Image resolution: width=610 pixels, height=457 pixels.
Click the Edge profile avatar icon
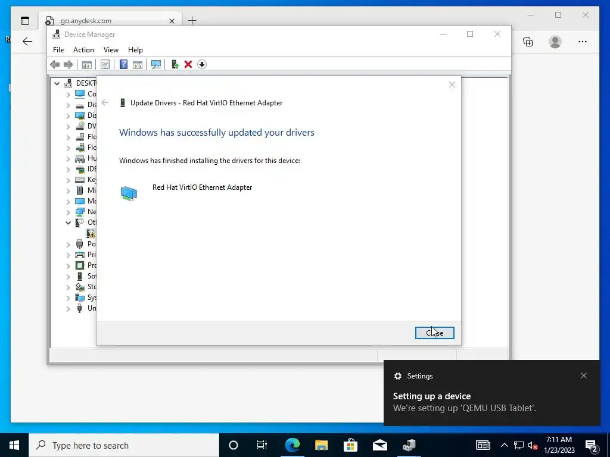click(x=555, y=42)
